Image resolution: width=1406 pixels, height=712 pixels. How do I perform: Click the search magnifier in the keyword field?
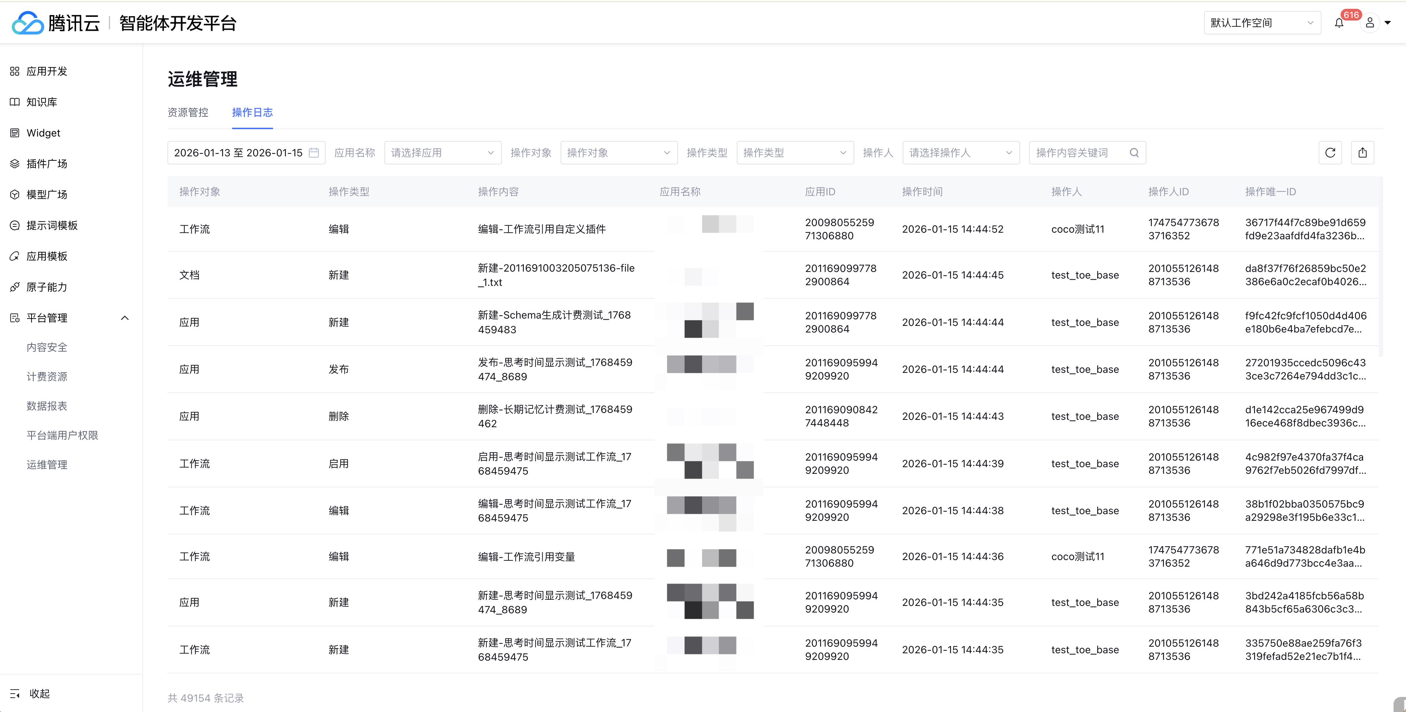pyautogui.click(x=1134, y=153)
